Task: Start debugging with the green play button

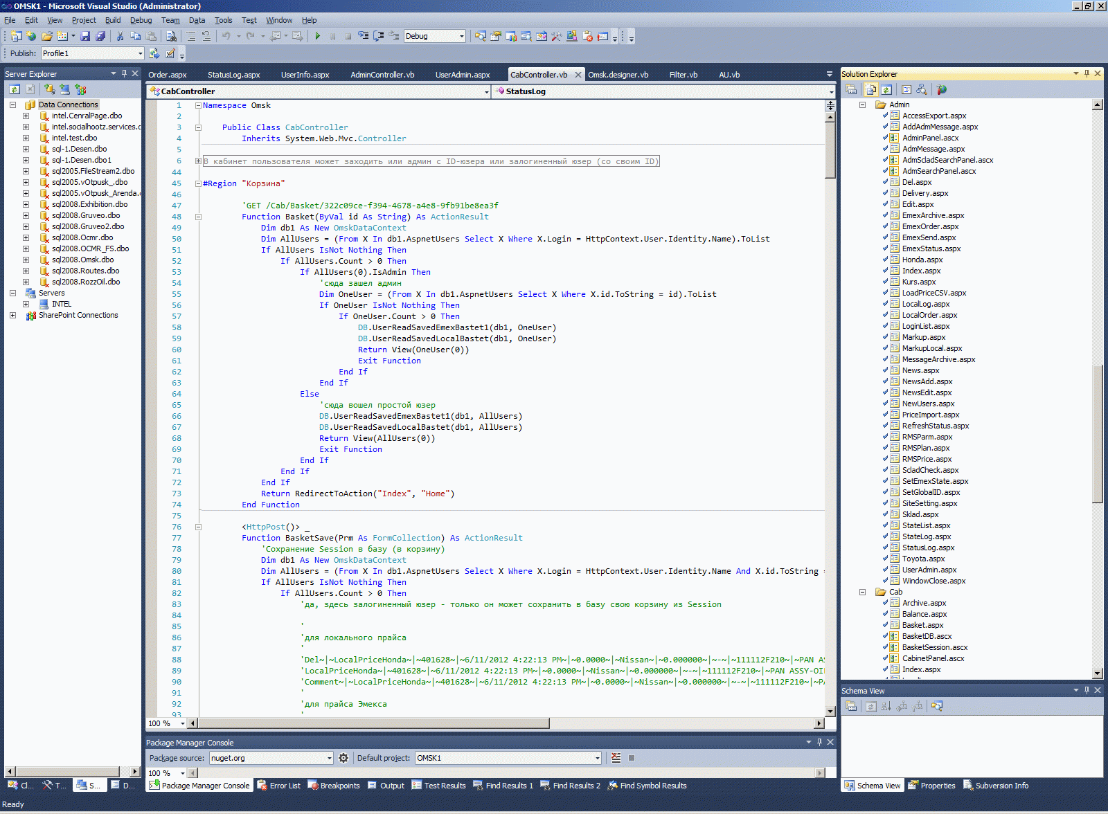Action: click(x=318, y=36)
